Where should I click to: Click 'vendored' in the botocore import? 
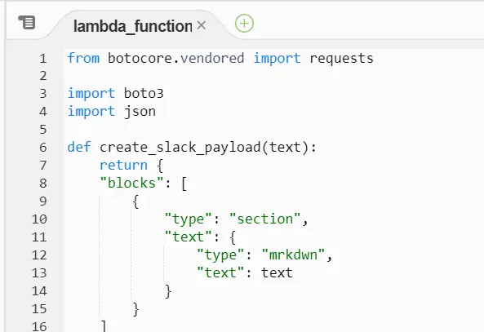tap(212, 58)
